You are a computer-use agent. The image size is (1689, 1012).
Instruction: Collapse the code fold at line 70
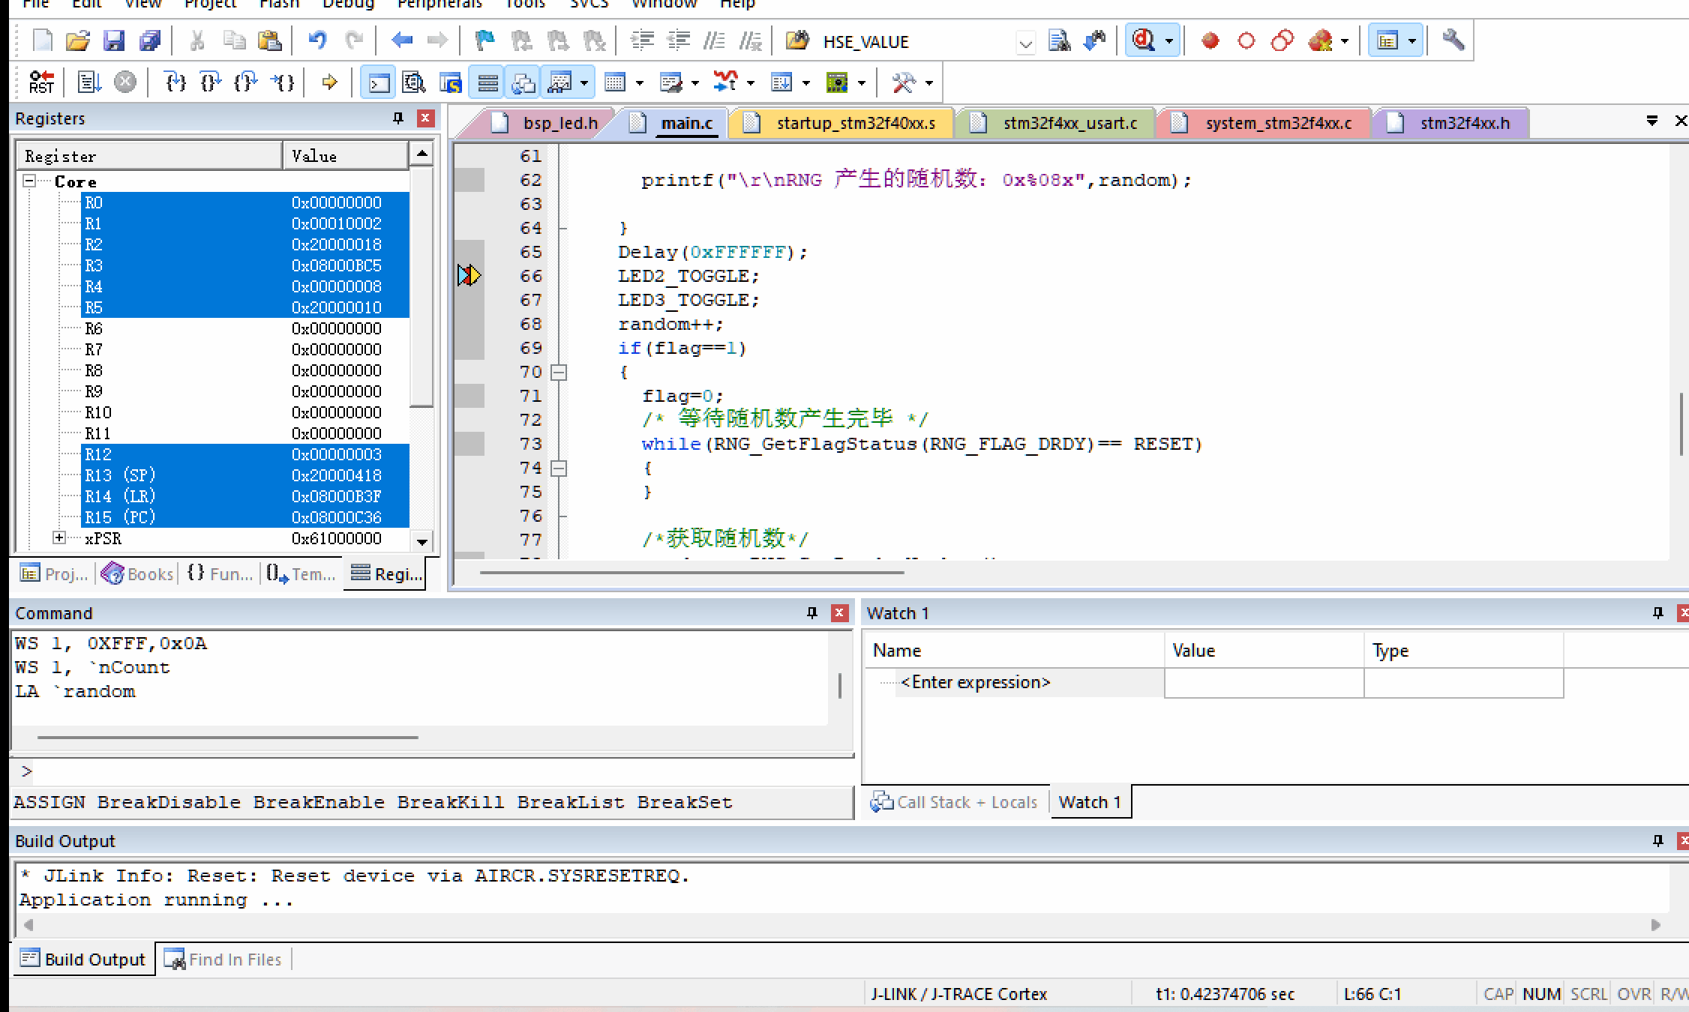click(x=558, y=373)
